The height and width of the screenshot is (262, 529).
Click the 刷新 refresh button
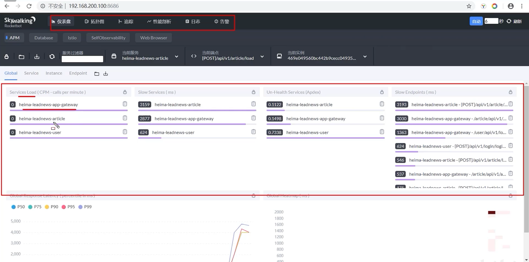[x=514, y=22]
